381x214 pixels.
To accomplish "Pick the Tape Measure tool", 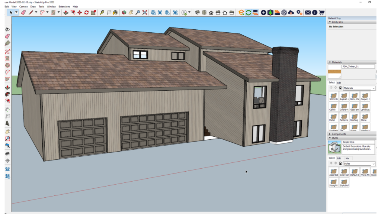I will point(102,13).
